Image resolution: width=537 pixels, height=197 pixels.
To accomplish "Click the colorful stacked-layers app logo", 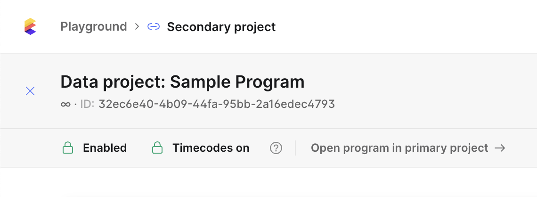I will click(30, 26).
